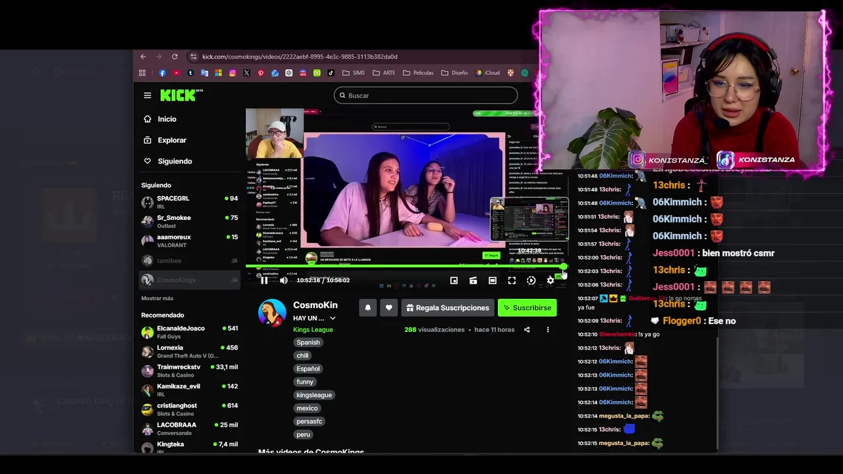
Task: Open the three-dot more options menu
Action: point(547,330)
